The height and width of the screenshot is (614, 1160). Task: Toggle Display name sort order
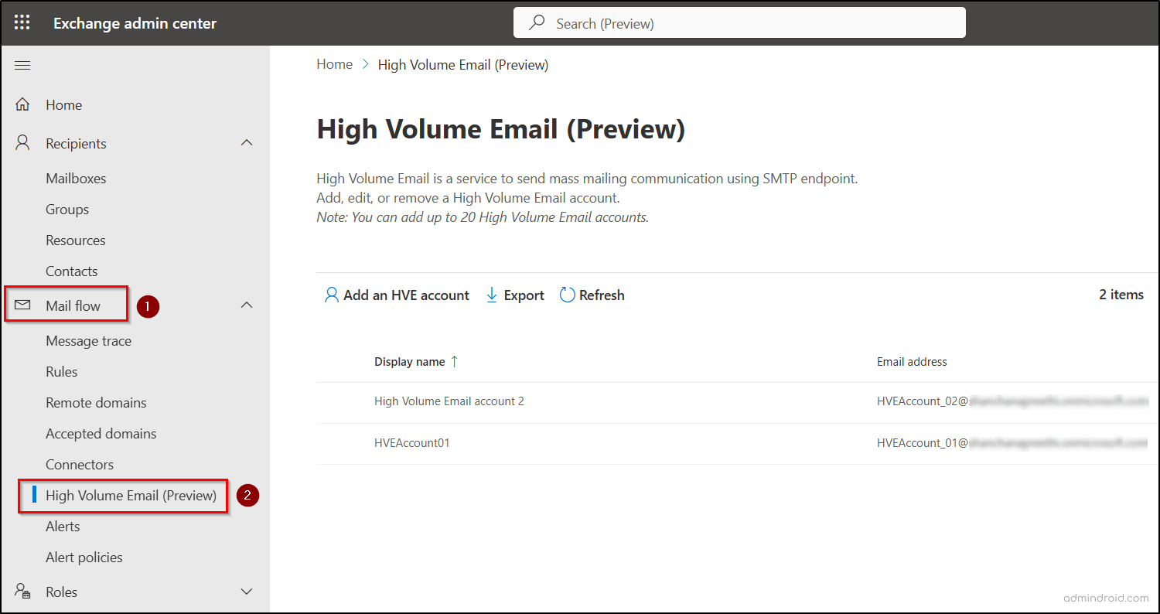pyautogui.click(x=452, y=361)
